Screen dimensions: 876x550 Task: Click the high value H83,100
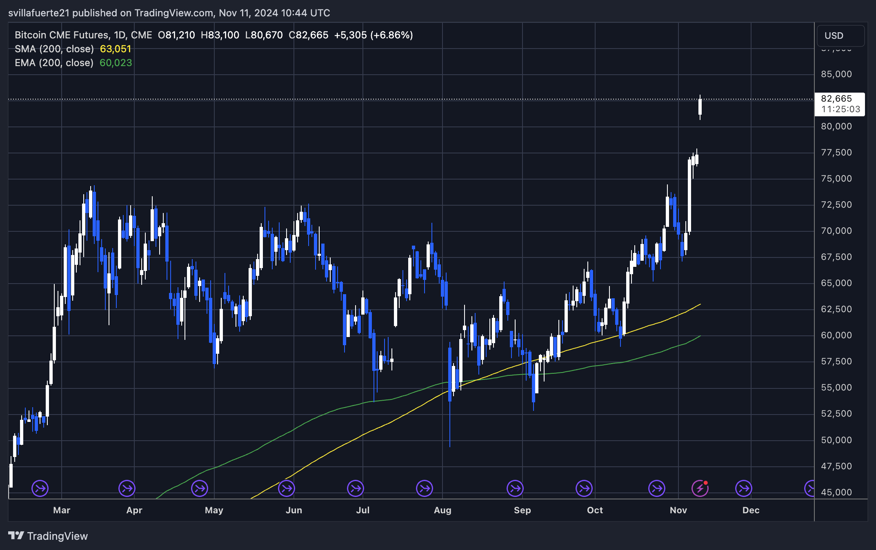point(220,35)
